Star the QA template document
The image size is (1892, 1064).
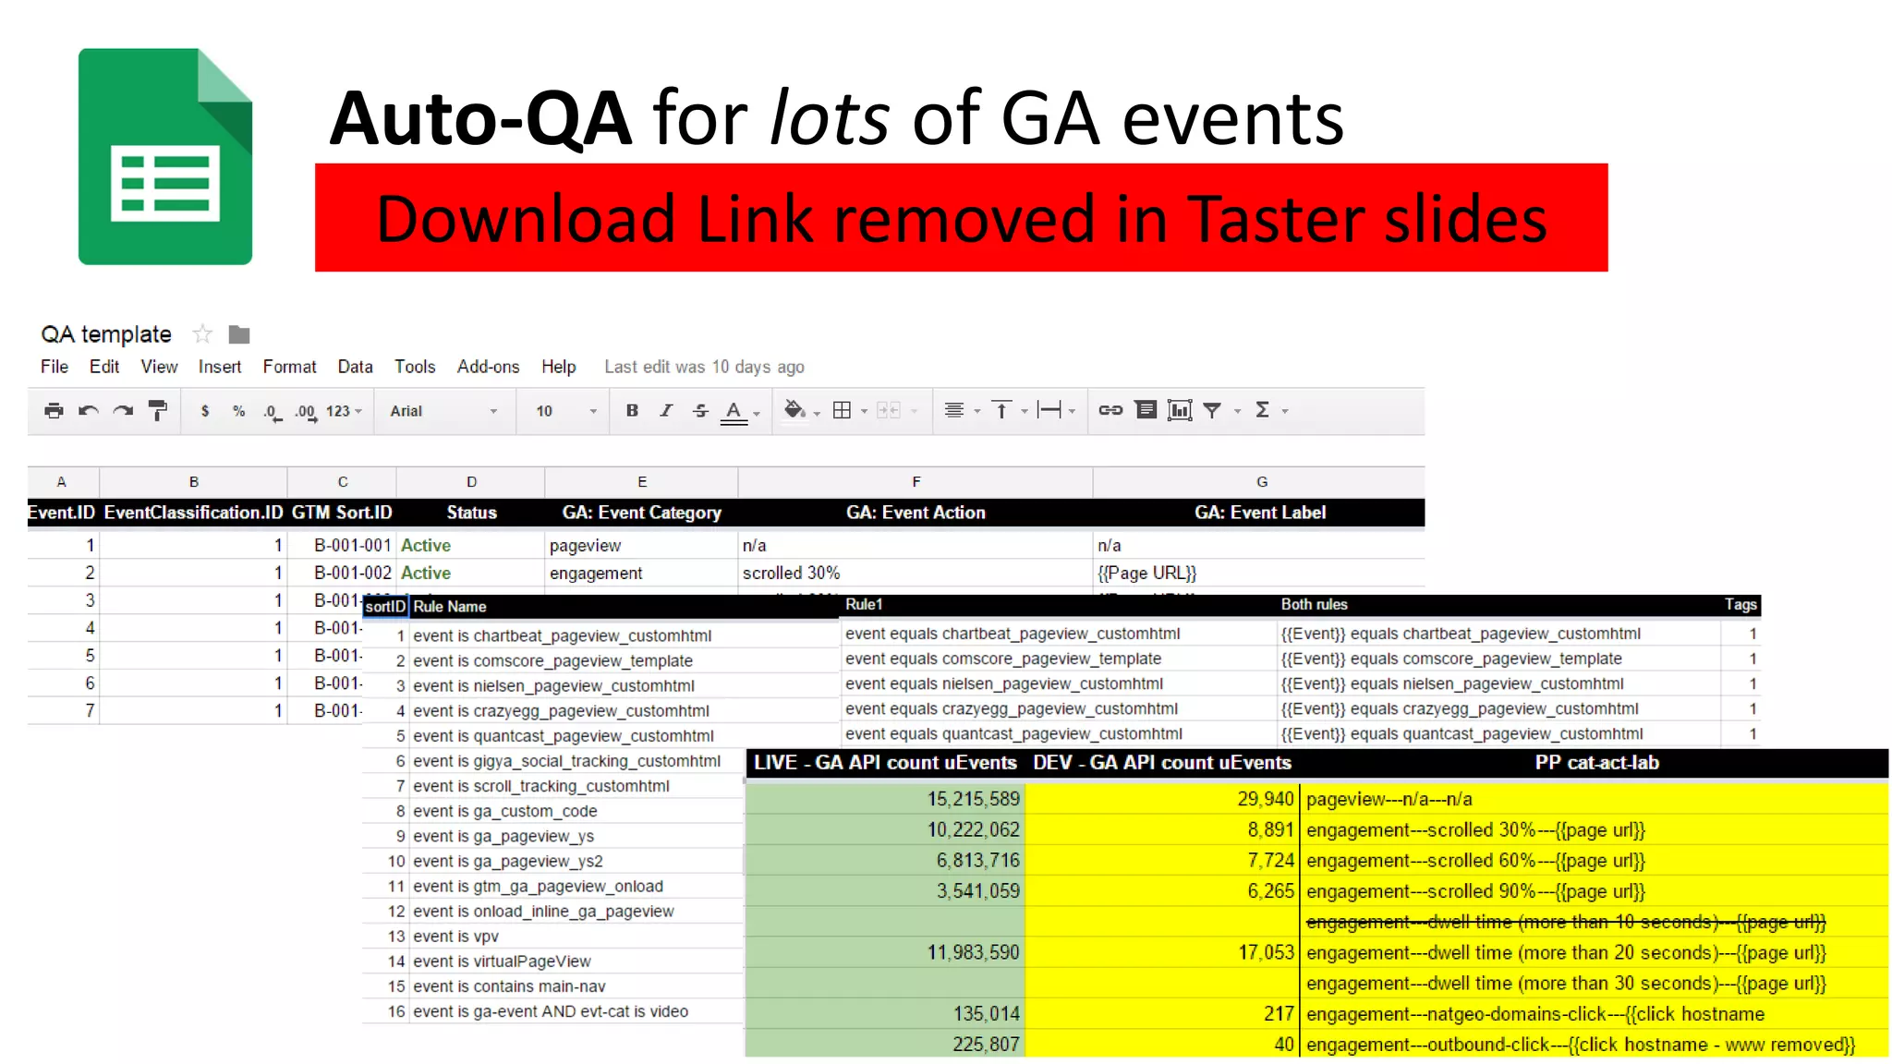point(202,333)
